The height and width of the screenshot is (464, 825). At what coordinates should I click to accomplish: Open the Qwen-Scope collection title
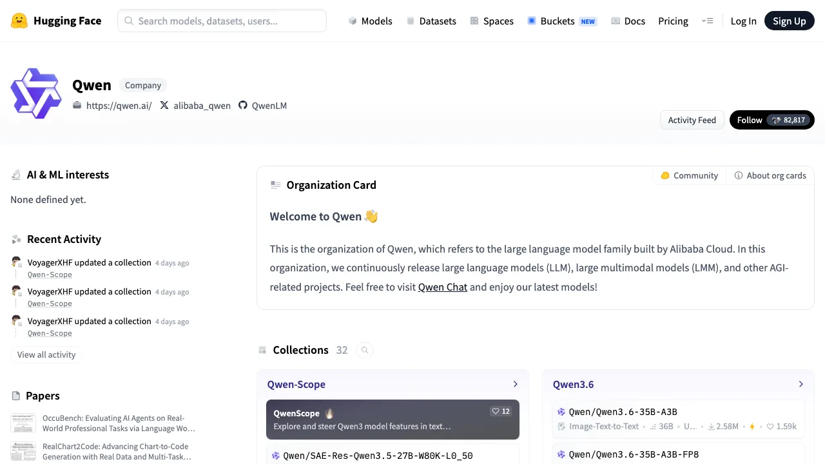296,384
